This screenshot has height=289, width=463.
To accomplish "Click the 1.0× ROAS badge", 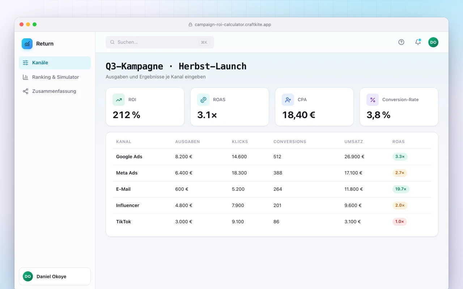I will point(400,222).
